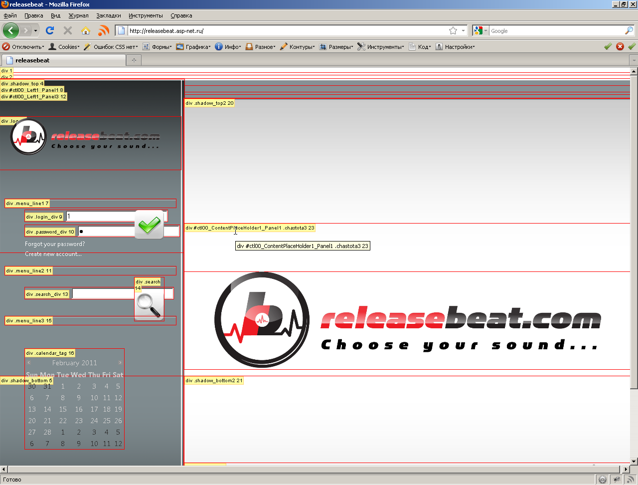Click the page identity icon in address bar
Viewport: 638px width, 485px height.
coord(121,30)
